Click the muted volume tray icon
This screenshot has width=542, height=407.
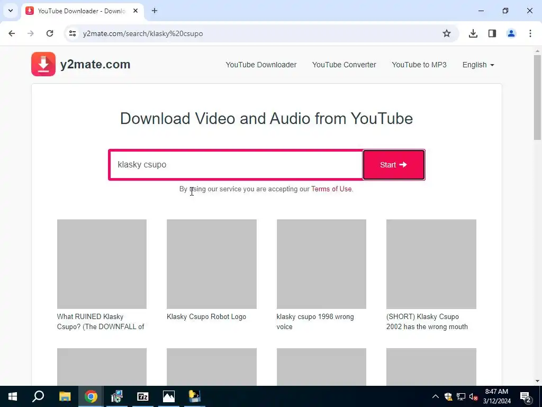474,396
